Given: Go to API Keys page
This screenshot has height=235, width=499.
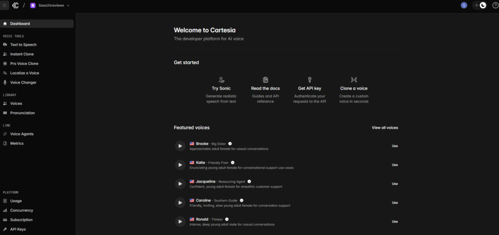Looking at the screenshot, I should 18,229.
